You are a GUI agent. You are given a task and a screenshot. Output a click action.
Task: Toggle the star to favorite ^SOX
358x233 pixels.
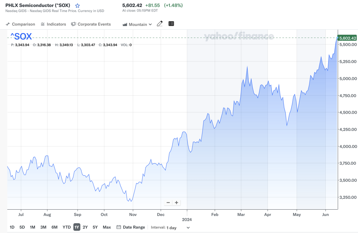pos(77,5)
